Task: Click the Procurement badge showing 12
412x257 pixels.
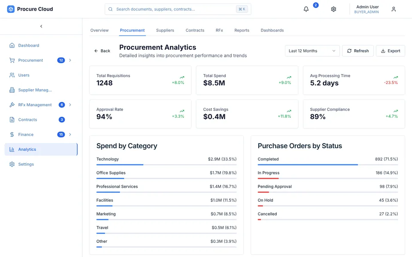Action: (61, 60)
